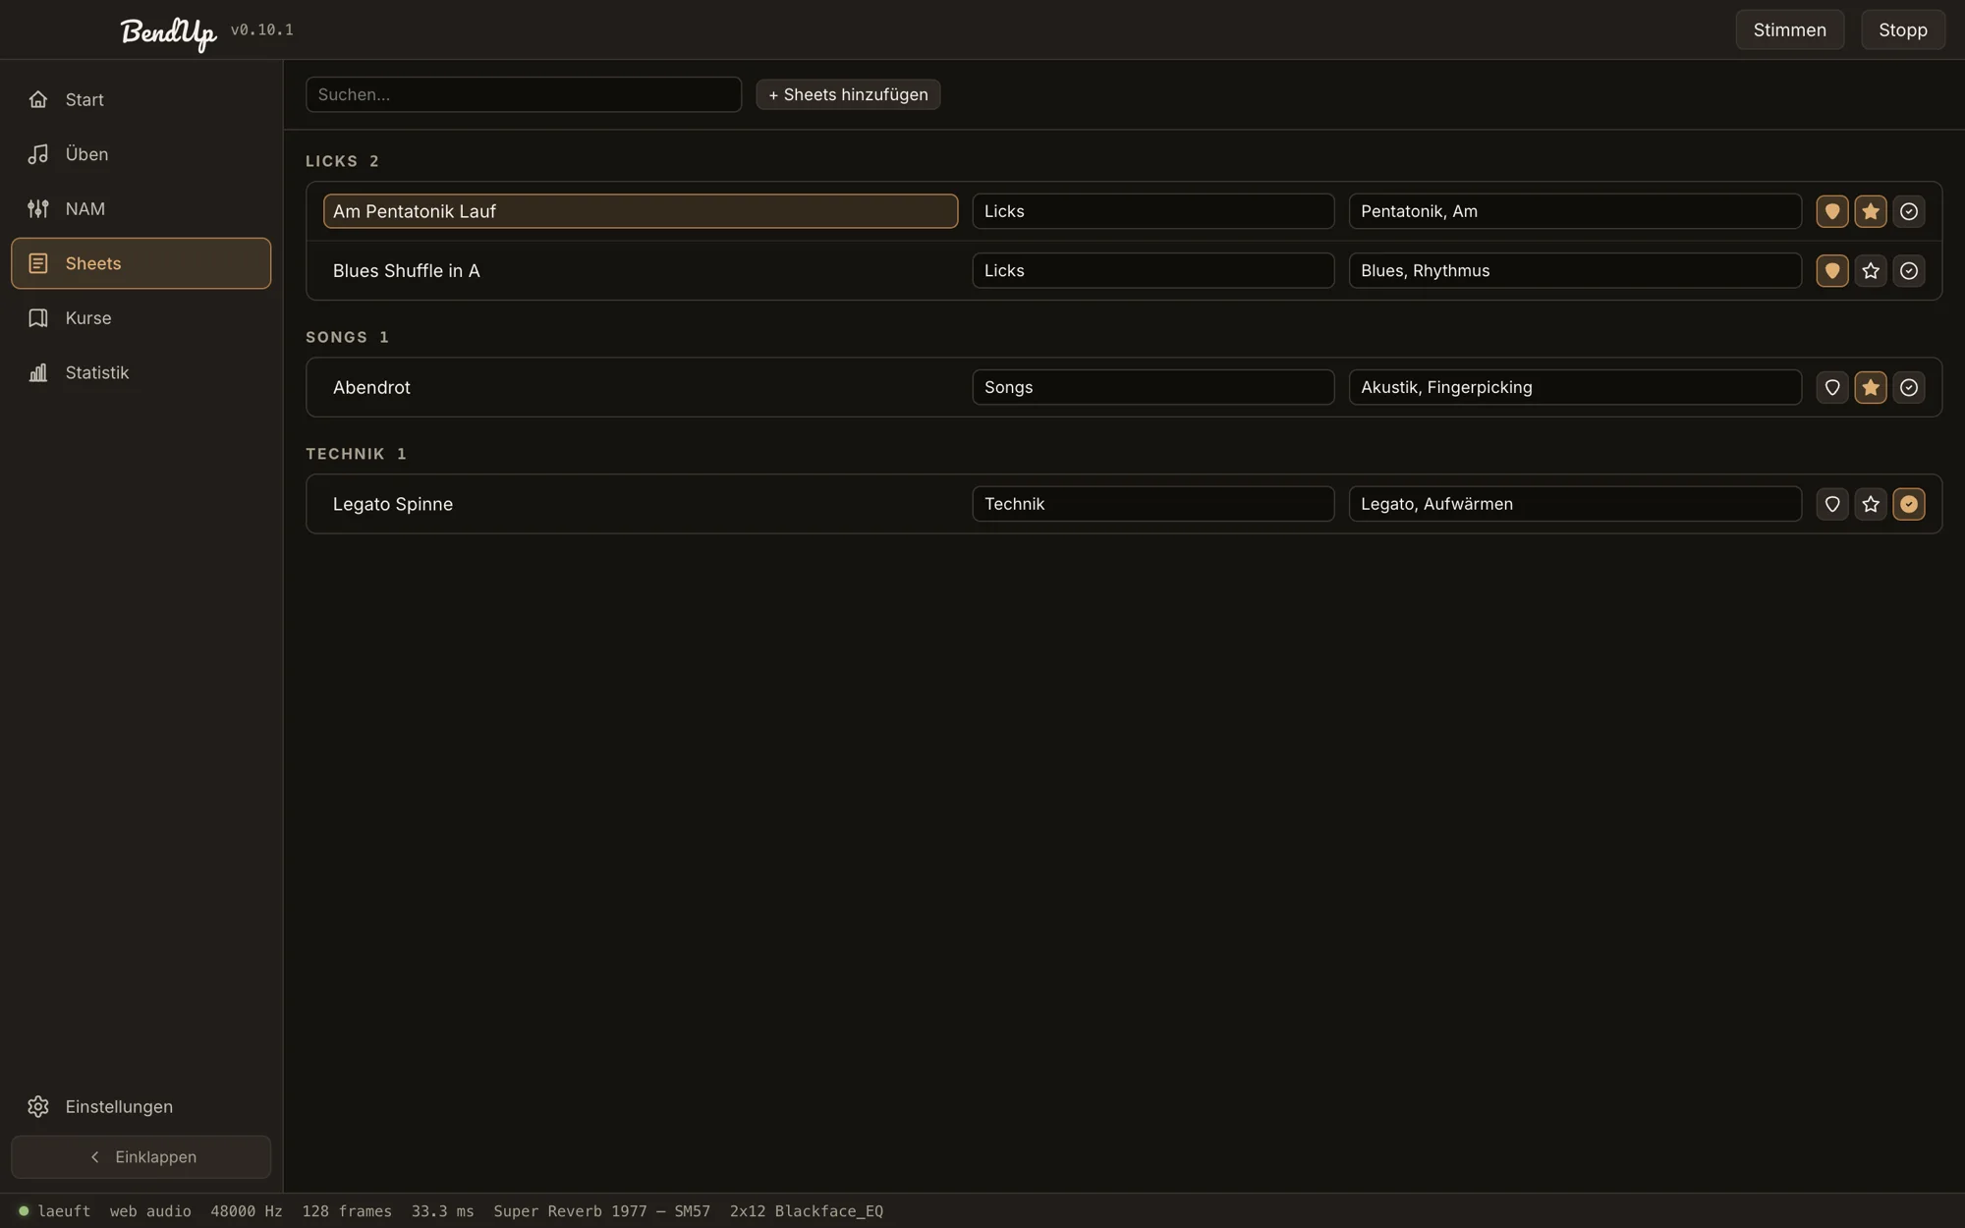The width and height of the screenshot is (1965, 1228).
Task: Unfavorite Am Pentatonik Lauf star
Action: coord(1871,211)
